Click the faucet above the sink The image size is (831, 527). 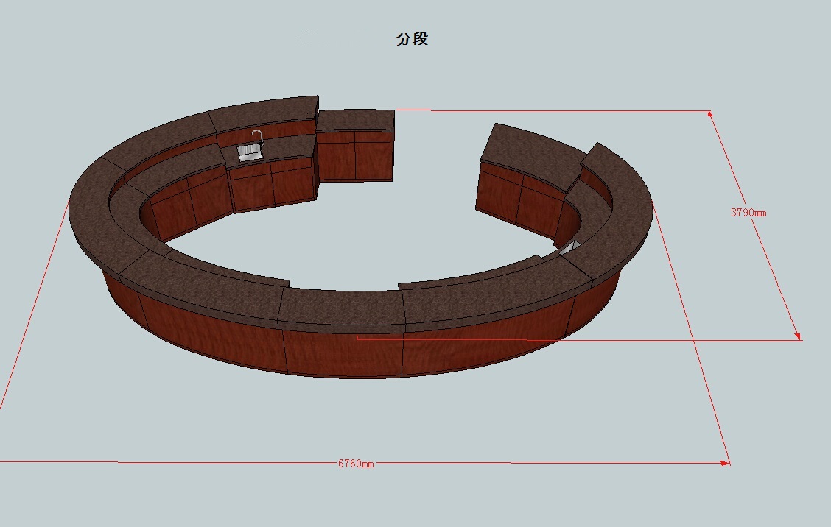pos(258,138)
